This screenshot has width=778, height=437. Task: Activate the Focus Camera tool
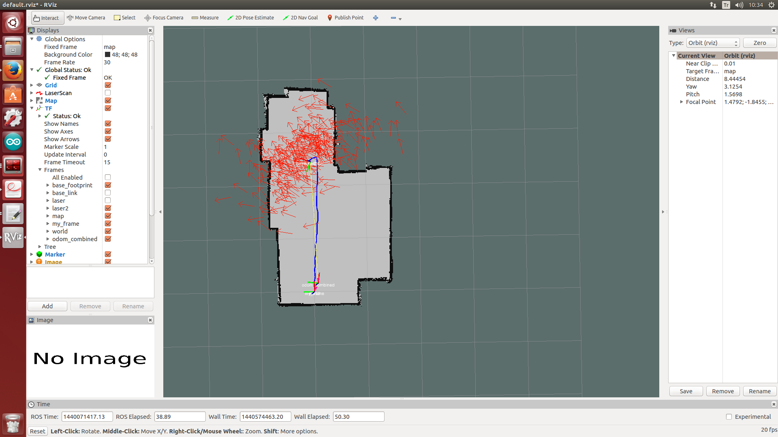coord(164,18)
